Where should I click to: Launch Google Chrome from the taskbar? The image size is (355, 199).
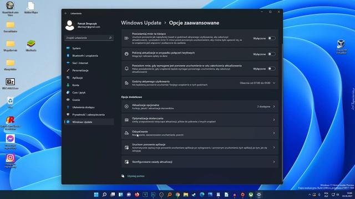click(x=177, y=195)
